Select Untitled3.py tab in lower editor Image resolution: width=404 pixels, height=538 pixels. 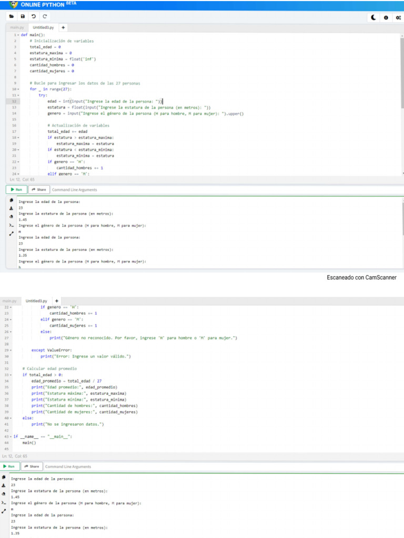click(36, 301)
